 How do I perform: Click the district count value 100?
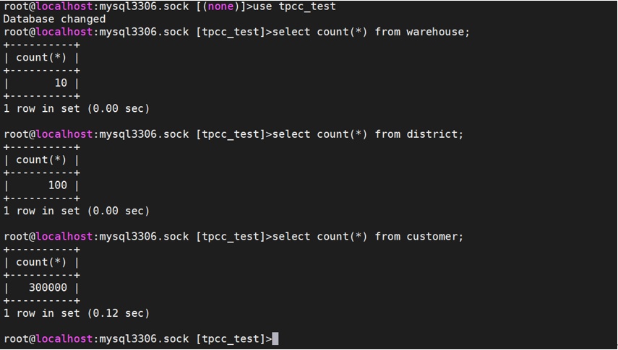(58, 185)
